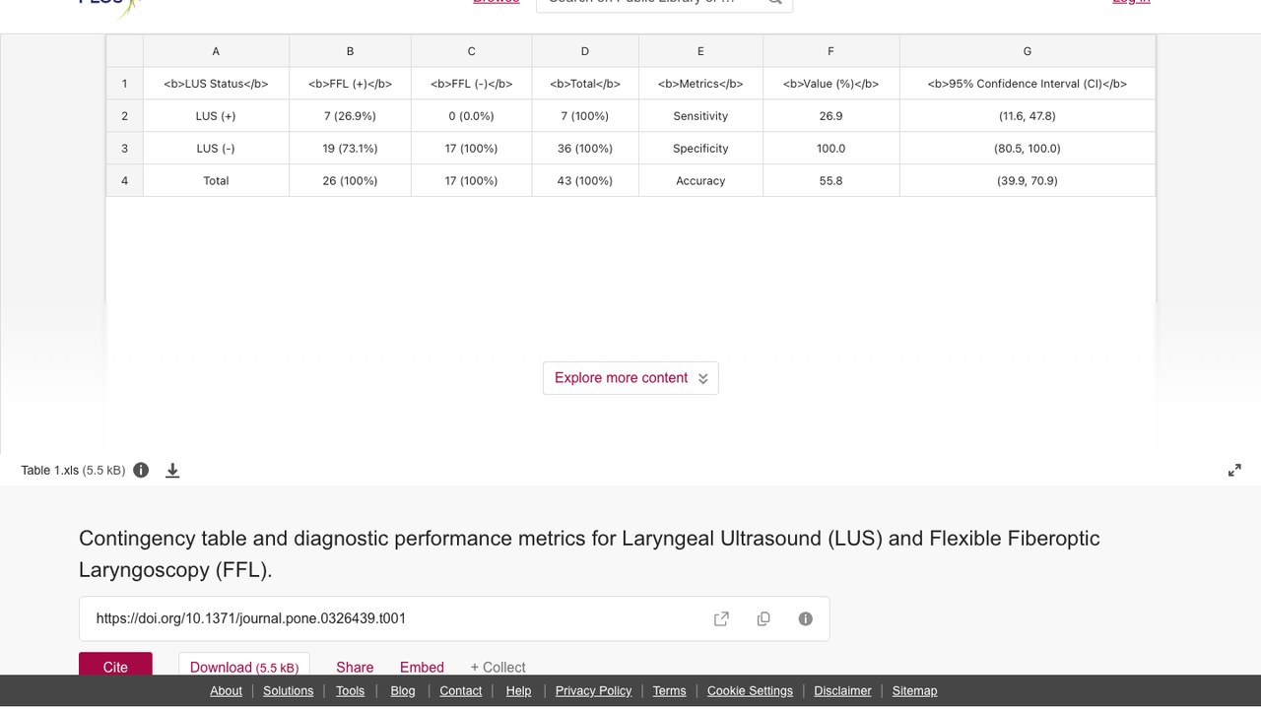Click the Download (5.5 kB) button

click(x=244, y=665)
